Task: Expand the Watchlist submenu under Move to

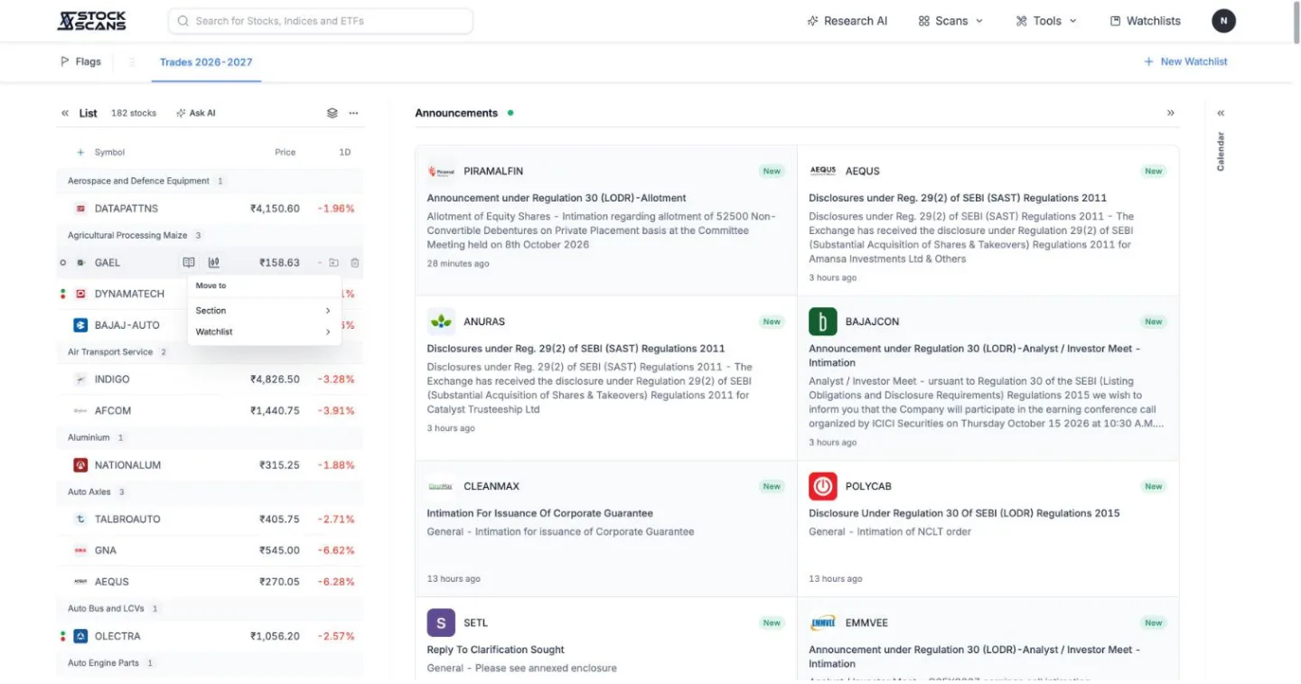Action: (x=264, y=332)
